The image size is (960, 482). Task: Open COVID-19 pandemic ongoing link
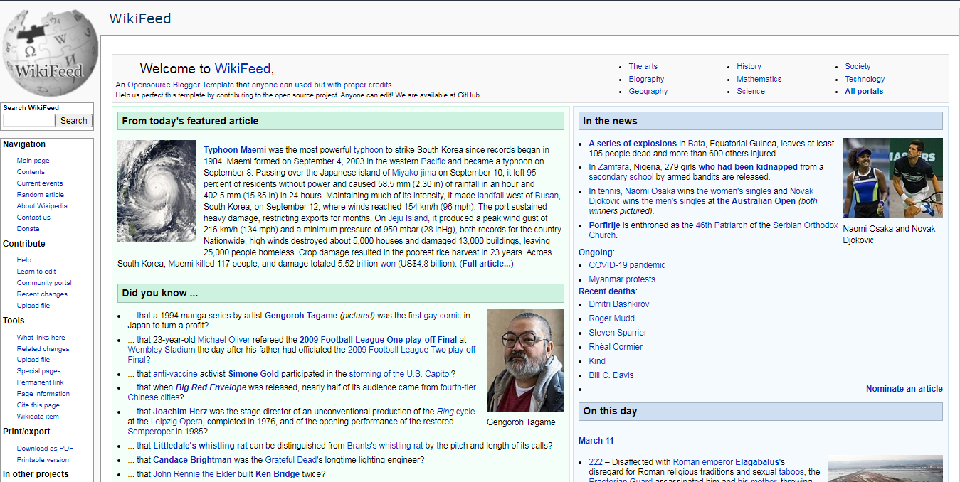click(627, 265)
